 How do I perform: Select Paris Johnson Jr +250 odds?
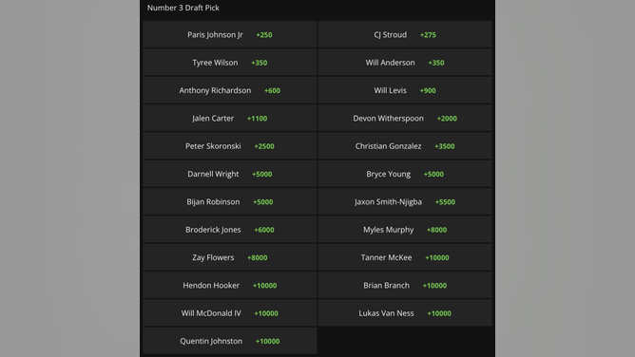click(x=230, y=35)
